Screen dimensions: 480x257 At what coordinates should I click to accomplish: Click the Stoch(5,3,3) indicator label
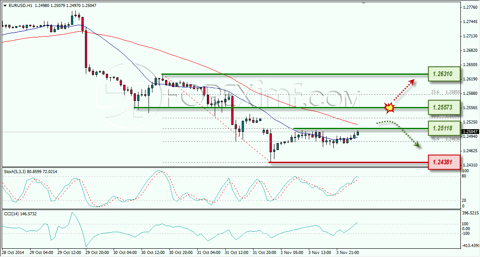[30, 172]
